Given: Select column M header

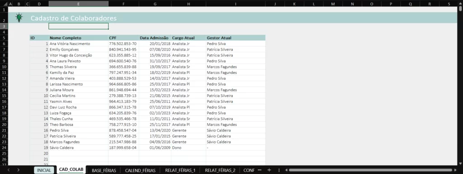Looking at the screenshot, I should [333, 4].
